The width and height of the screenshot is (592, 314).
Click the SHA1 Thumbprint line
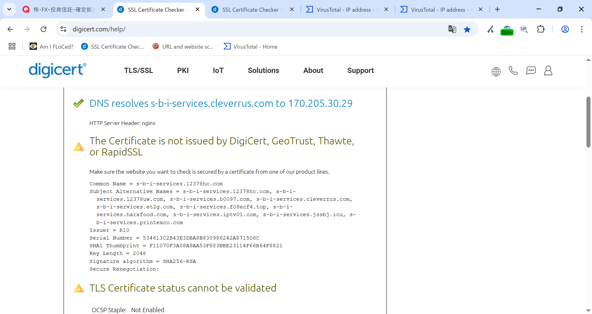pyautogui.click(x=186, y=246)
